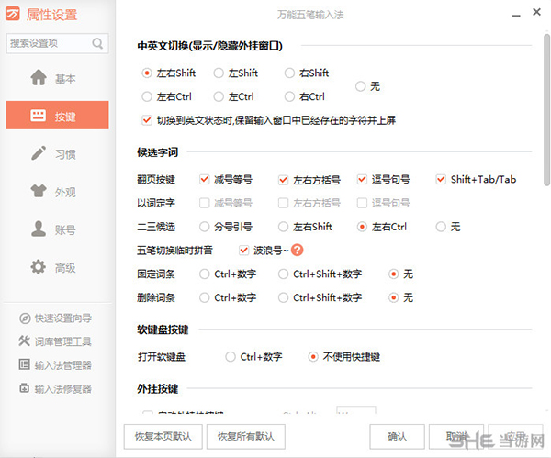The height and width of the screenshot is (458, 551).
Task: Switch to the 外观 tab
Action: (57, 192)
